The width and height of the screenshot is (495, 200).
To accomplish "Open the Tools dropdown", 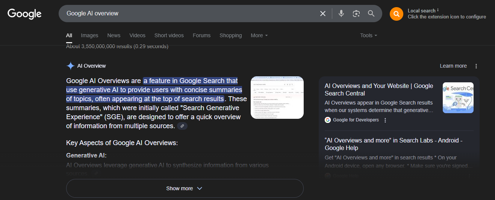I will [368, 35].
